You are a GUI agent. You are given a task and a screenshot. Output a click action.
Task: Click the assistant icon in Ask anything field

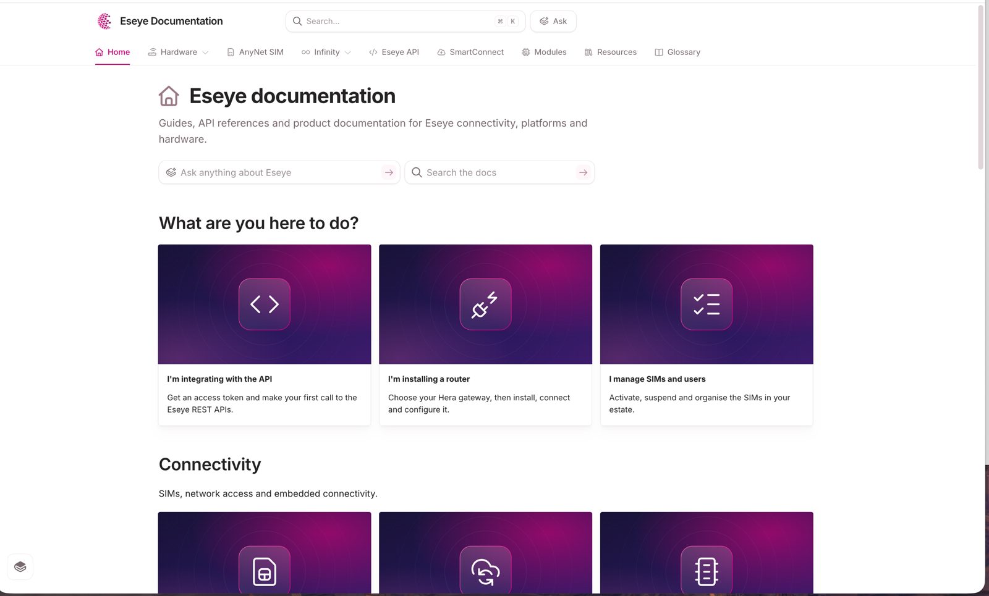tap(171, 172)
